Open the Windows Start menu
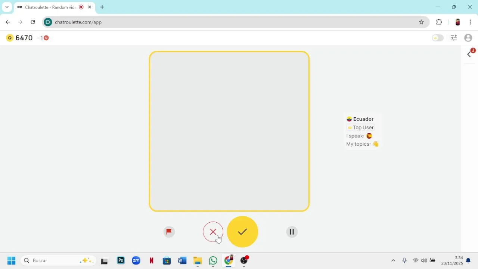478x269 pixels. point(12,261)
